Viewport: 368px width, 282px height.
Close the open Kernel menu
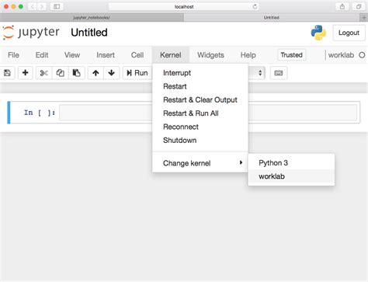pyautogui.click(x=171, y=55)
